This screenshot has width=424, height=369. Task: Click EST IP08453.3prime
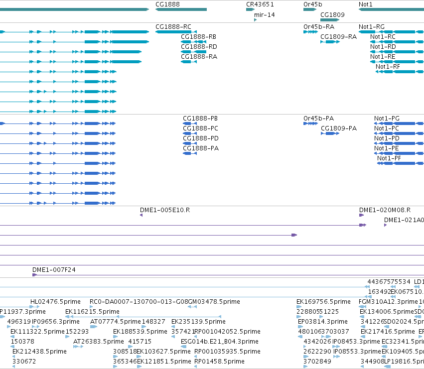(x=336, y=347)
